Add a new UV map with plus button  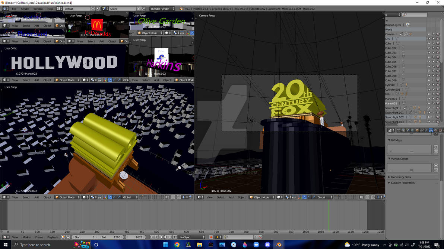click(x=436, y=147)
